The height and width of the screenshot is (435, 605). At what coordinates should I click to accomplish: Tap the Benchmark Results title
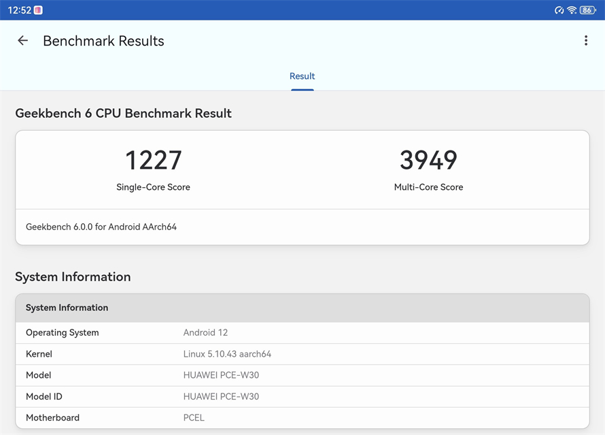[103, 41]
